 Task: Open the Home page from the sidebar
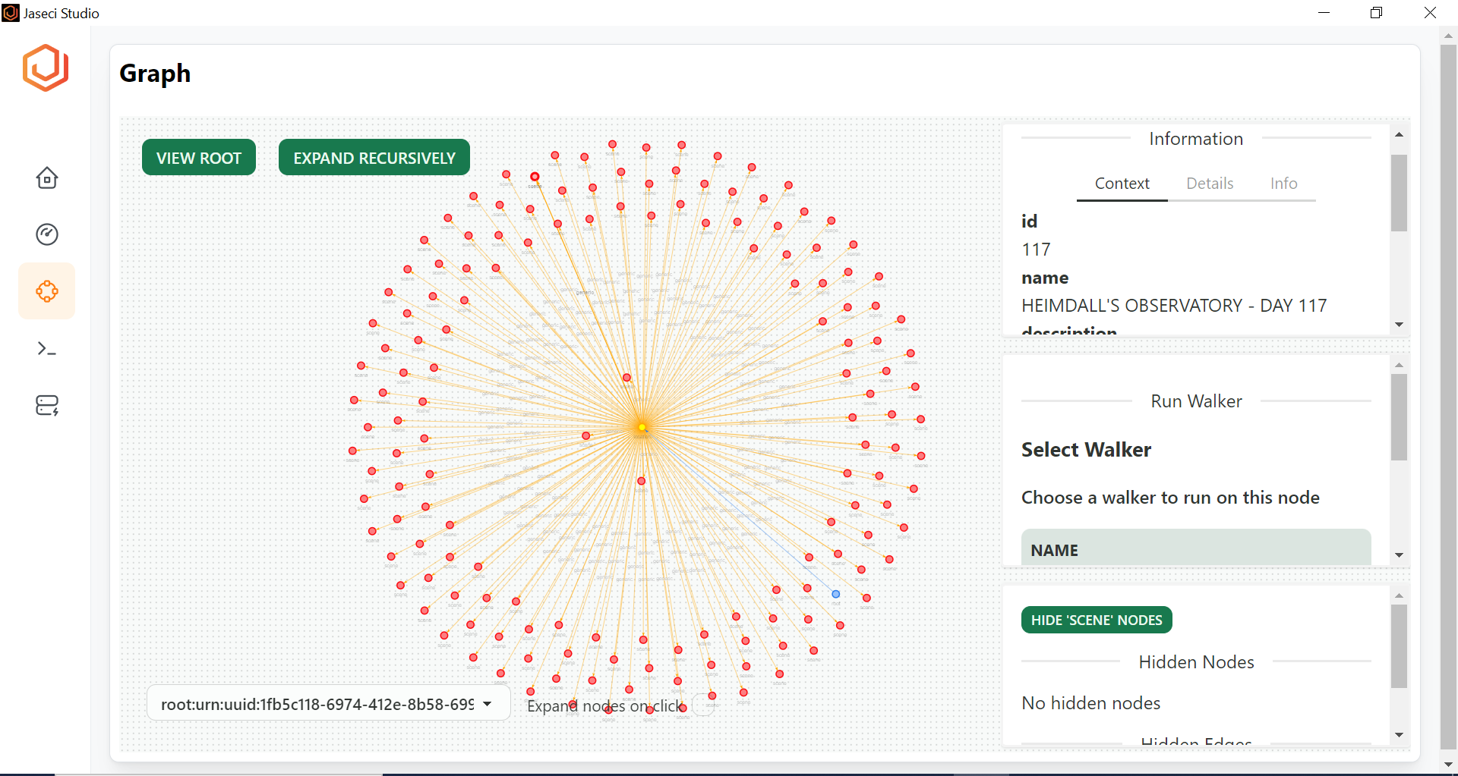[47, 178]
